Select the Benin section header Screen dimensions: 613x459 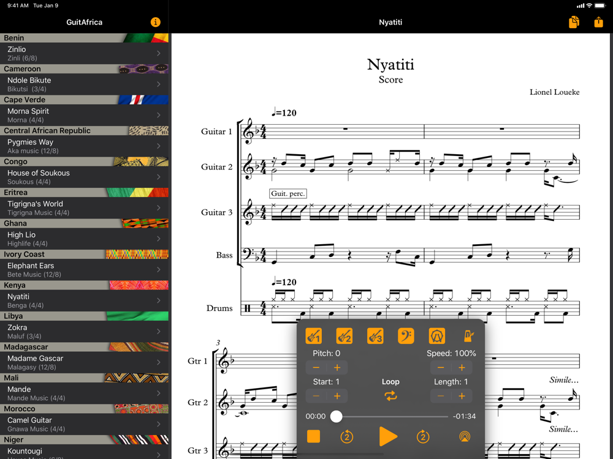click(85, 38)
